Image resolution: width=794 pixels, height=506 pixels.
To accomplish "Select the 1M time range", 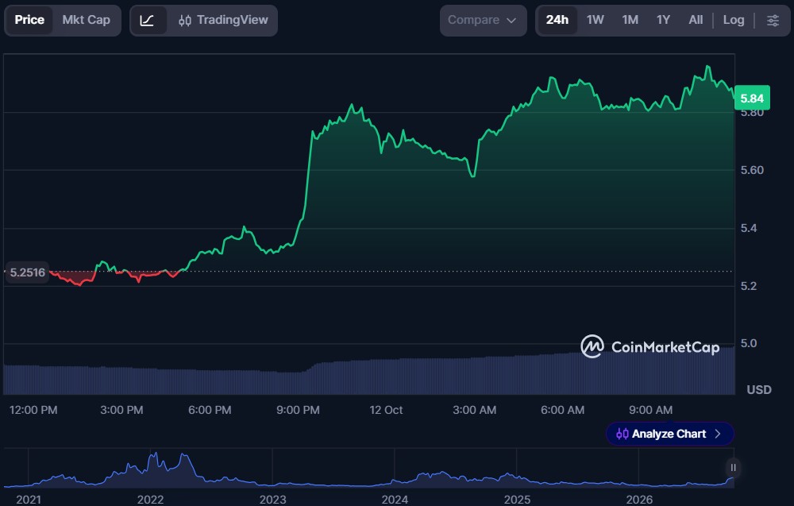I will pyautogui.click(x=630, y=21).
